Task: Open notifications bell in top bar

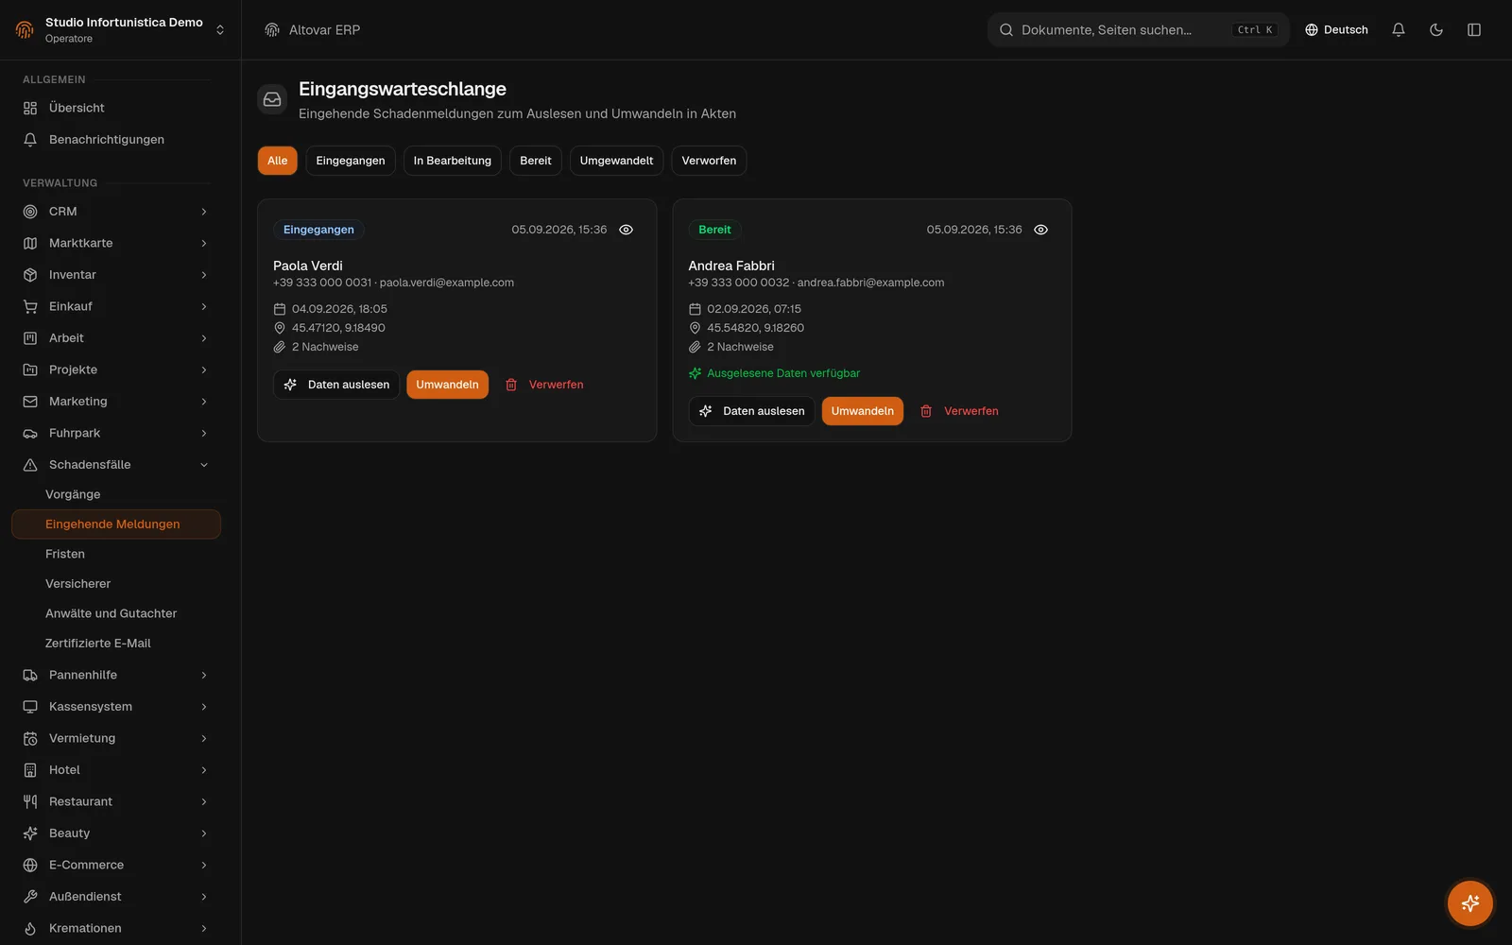Action: 1399,30
